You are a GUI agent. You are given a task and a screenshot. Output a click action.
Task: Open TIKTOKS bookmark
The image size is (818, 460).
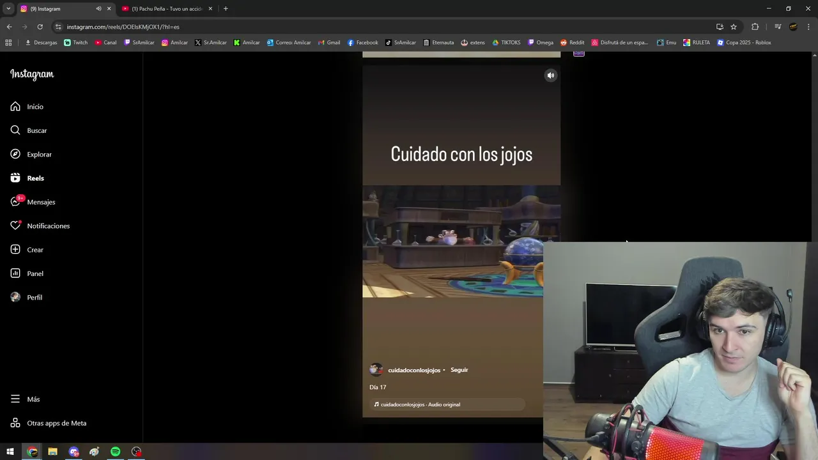click(x=506, y=43)
